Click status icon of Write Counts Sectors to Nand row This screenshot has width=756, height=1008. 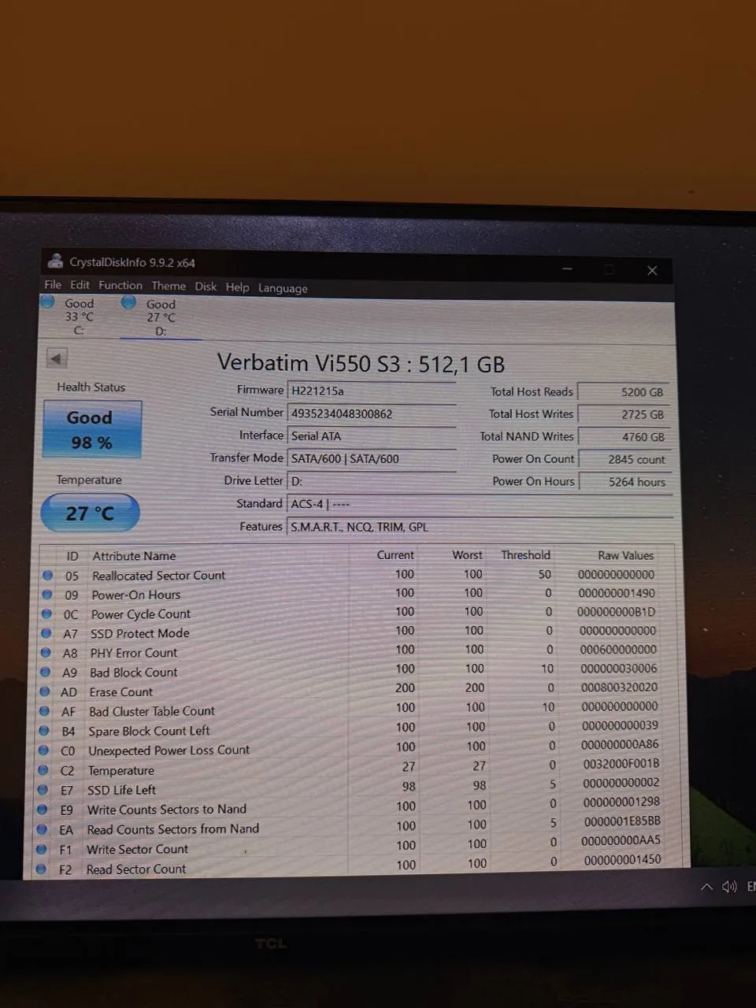[x=42, y=809]
